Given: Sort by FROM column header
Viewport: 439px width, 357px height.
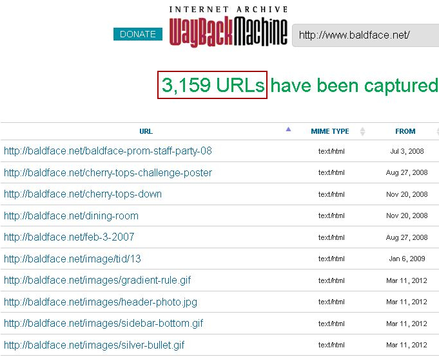Looking at the screenshot, I should (405, 131).
